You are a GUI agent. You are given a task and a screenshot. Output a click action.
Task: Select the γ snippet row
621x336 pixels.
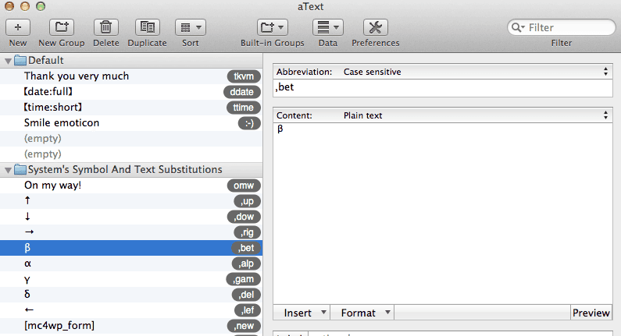[131, 279]
